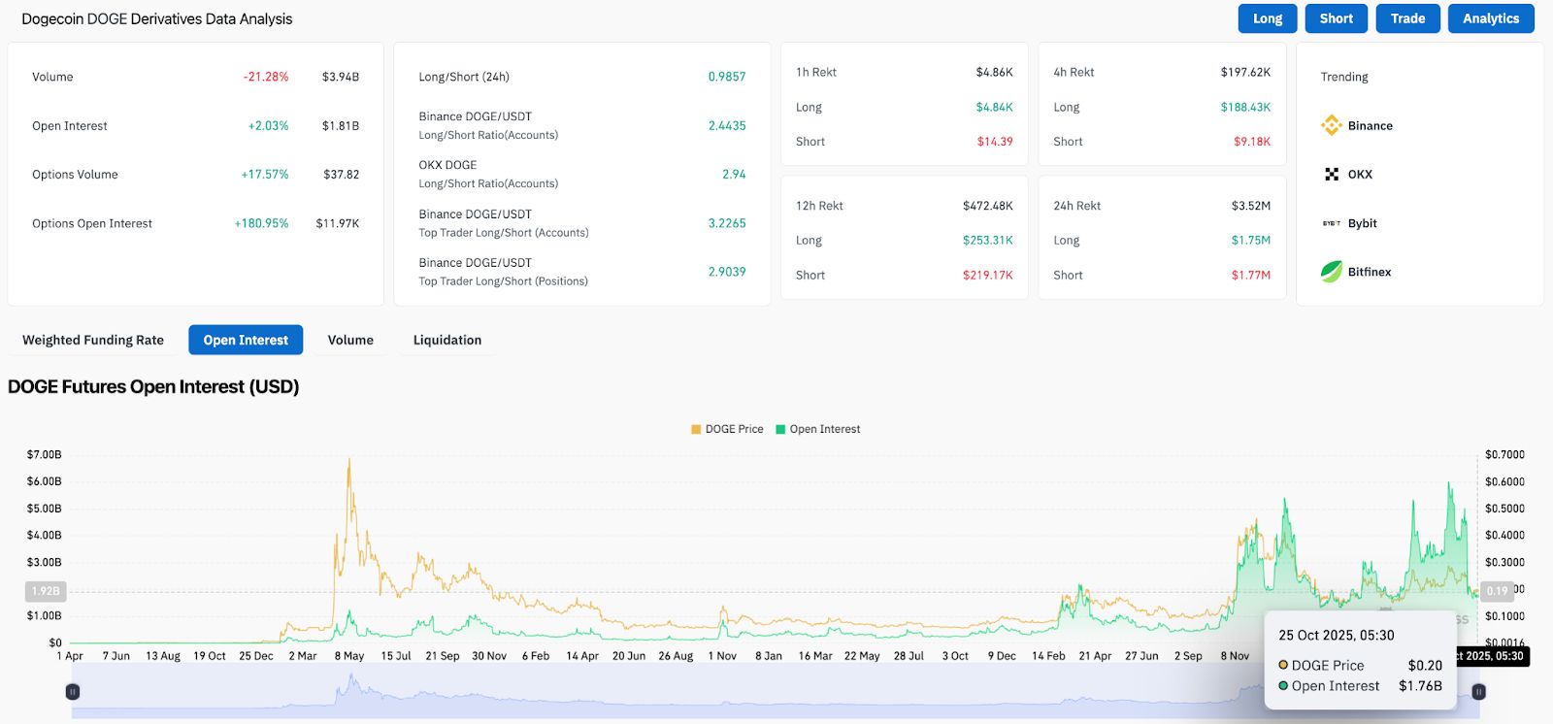
Task: Click the Trade button
Action: (1407, 18)
